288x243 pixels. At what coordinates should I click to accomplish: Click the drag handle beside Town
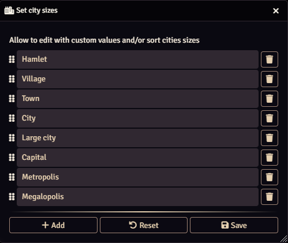tap(12, 99)
